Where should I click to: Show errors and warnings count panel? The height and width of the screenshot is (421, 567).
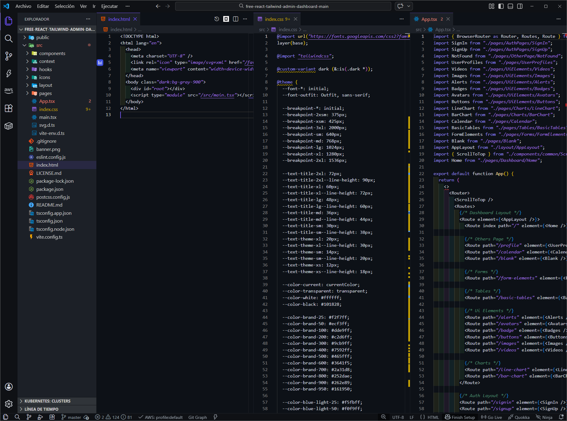114,417
